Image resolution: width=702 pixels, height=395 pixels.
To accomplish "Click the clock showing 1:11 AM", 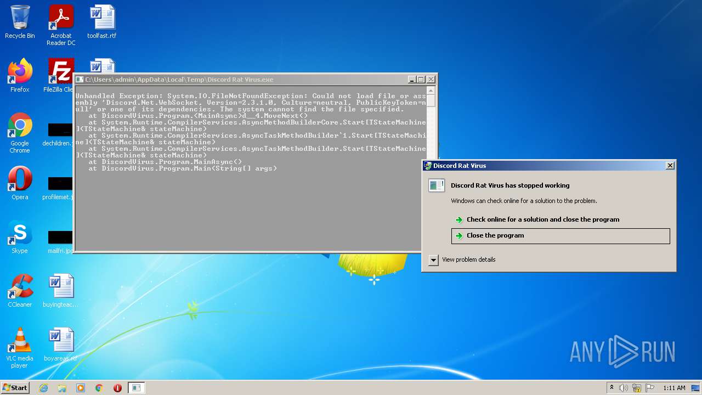I will [x=674, y=388].
